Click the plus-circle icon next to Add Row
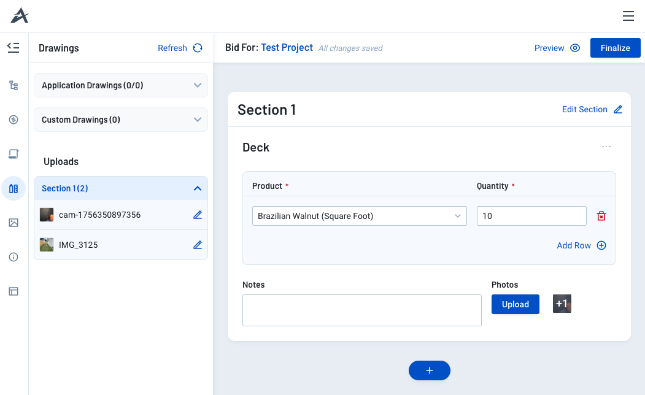The height and width of the screenshot is (395, 645). [601, 245]
